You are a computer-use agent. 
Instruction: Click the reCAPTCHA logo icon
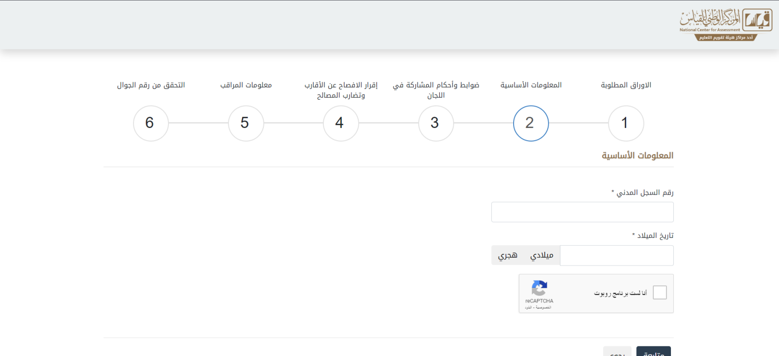pyautogui.click(x=539, y=288)
